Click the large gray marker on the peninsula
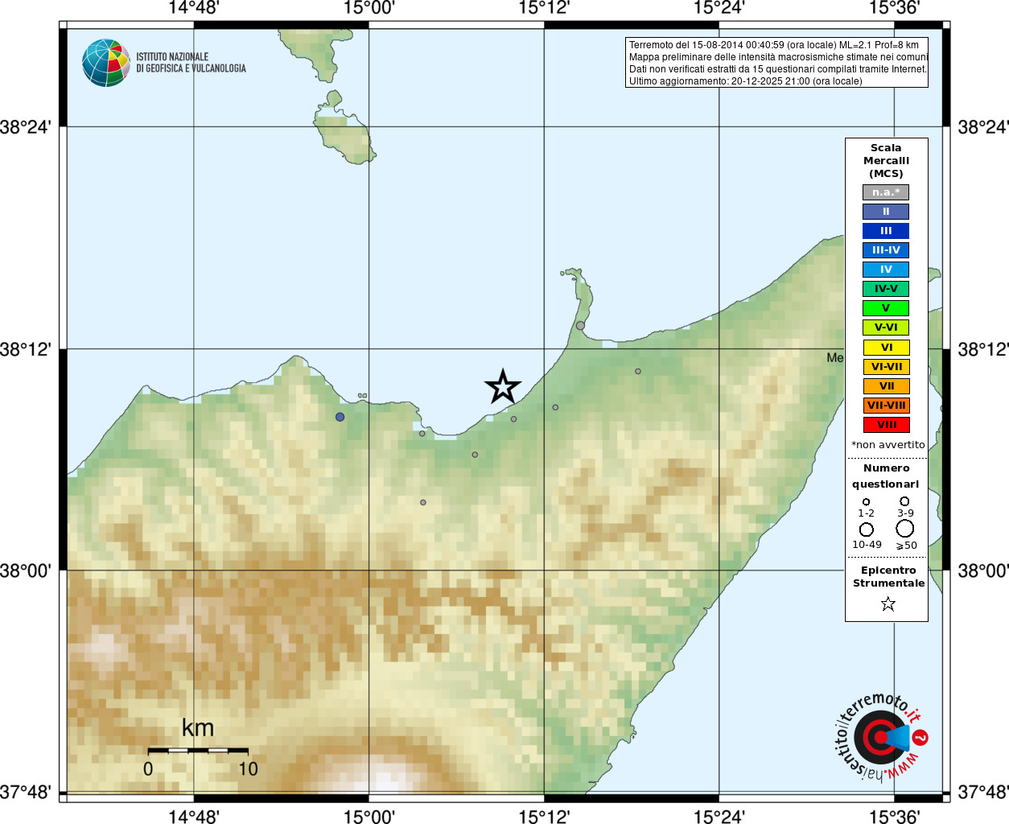 [580, 326]
